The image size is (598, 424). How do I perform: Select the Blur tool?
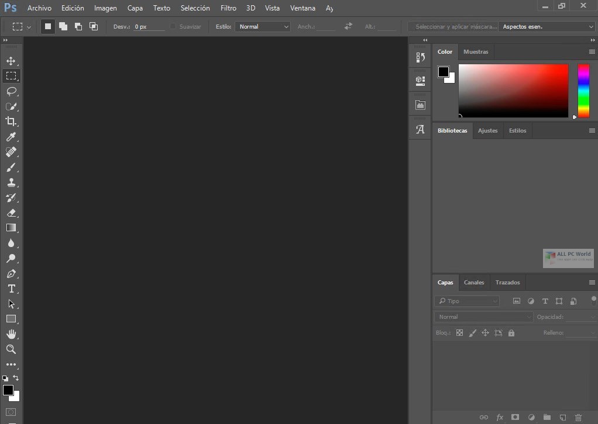(11, 243)
